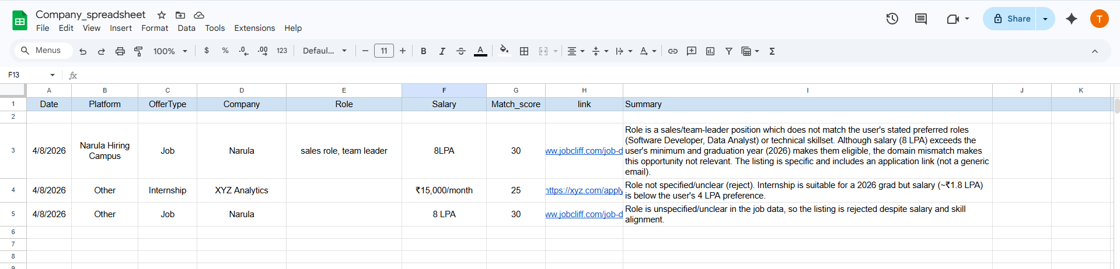
Task: Toggle strikethrough formatting
Action: click(461, 51)
